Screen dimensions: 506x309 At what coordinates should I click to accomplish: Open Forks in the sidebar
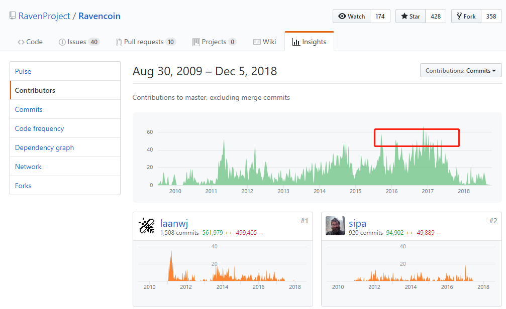65,185
